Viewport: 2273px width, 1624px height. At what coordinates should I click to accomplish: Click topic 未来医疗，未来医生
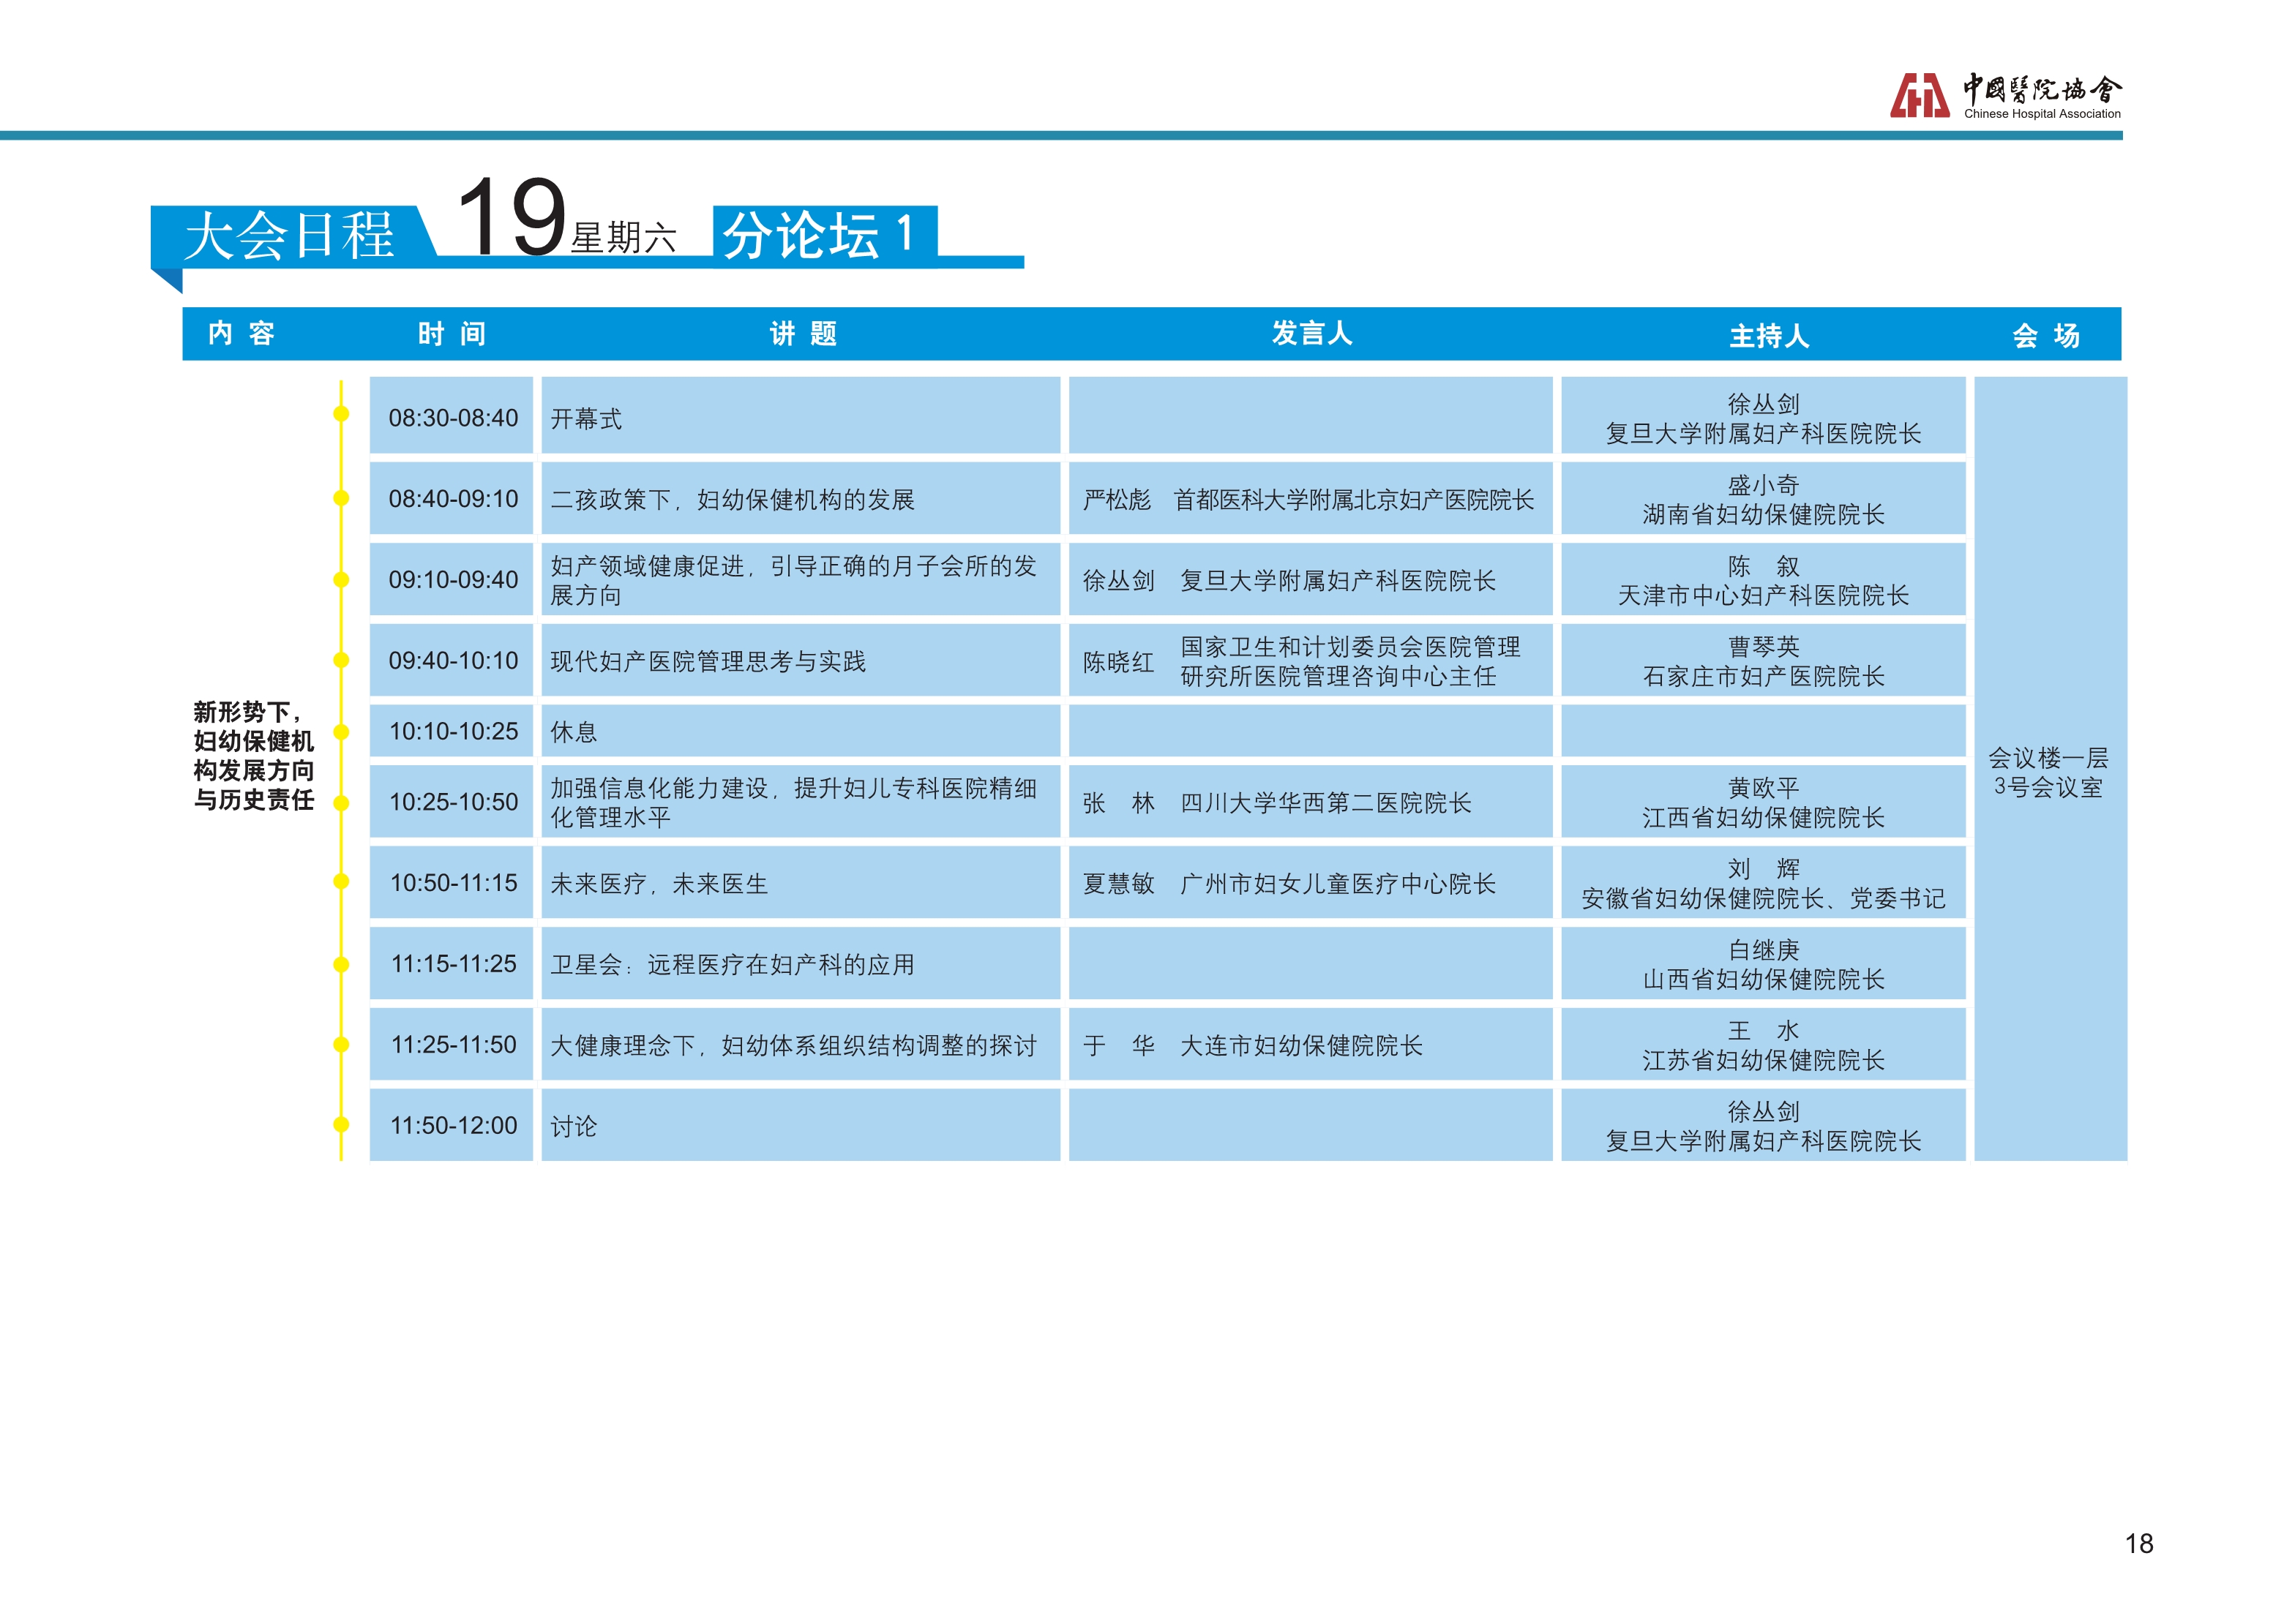tap(801, 882)
